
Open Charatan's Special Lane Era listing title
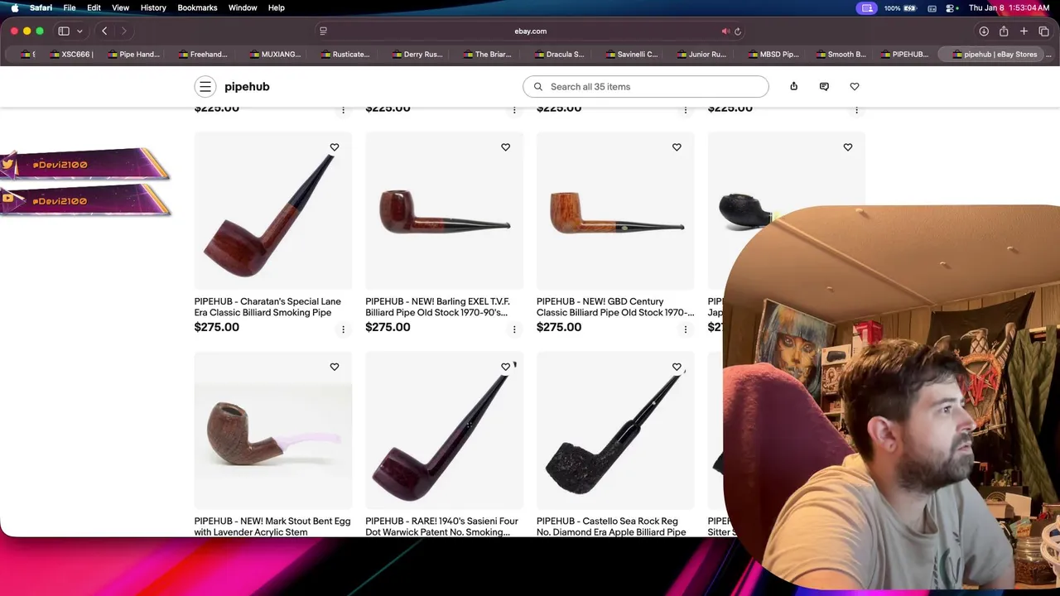[267, 307]
